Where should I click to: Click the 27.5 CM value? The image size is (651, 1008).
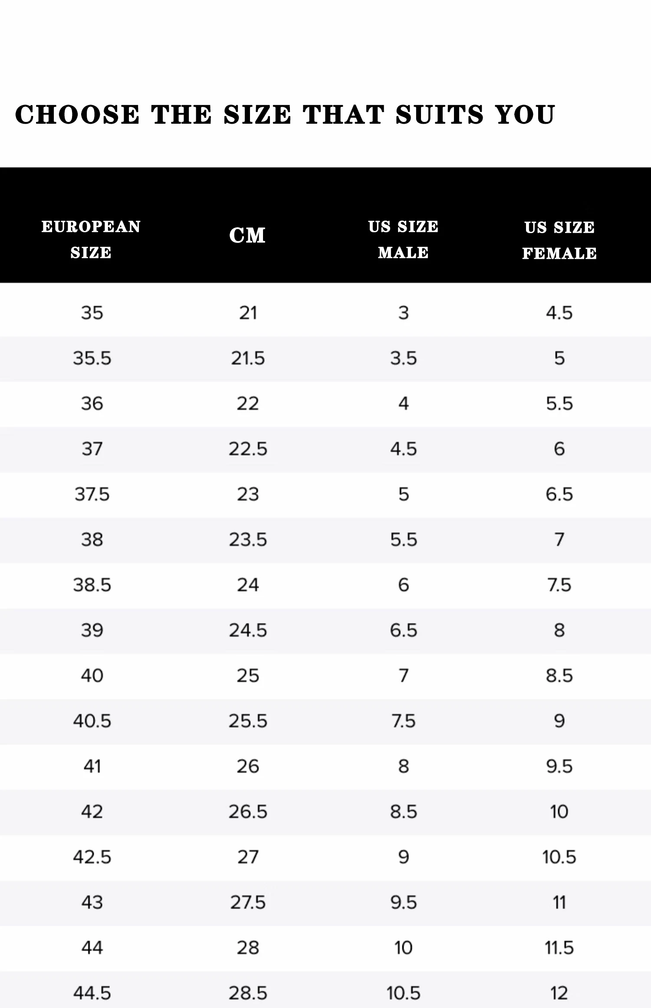click(248, 903)
